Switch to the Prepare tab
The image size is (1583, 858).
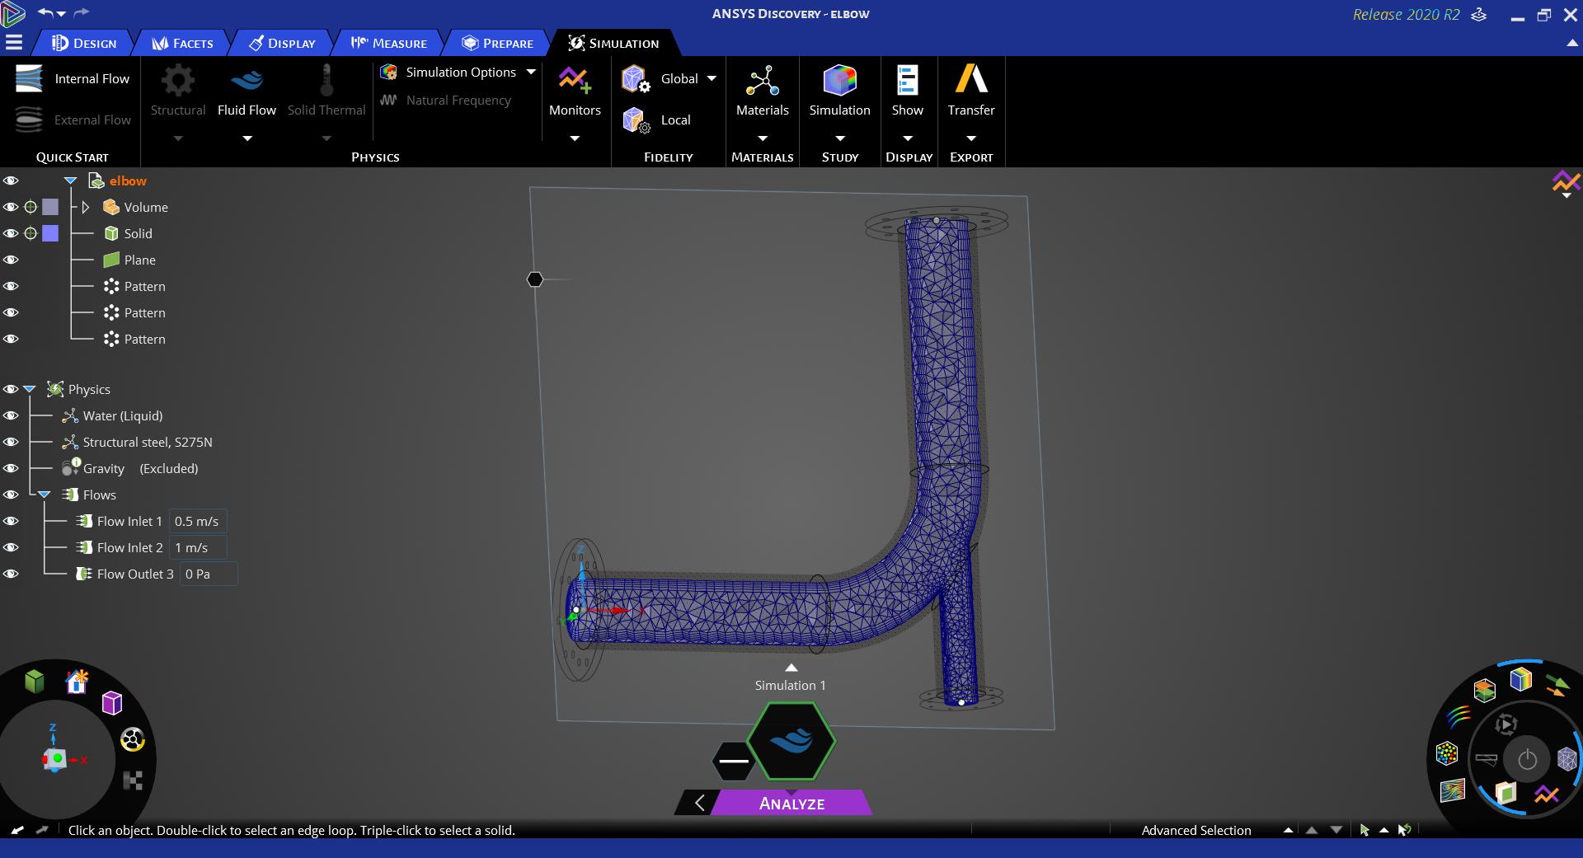pos(497,43)
